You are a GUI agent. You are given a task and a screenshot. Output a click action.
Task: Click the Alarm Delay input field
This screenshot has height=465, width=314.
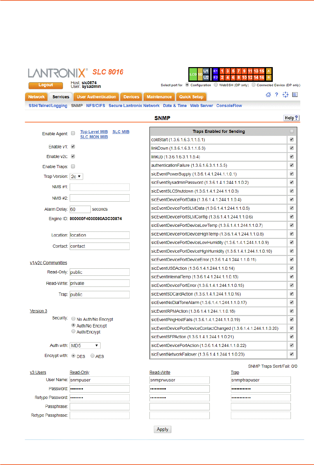80,209
